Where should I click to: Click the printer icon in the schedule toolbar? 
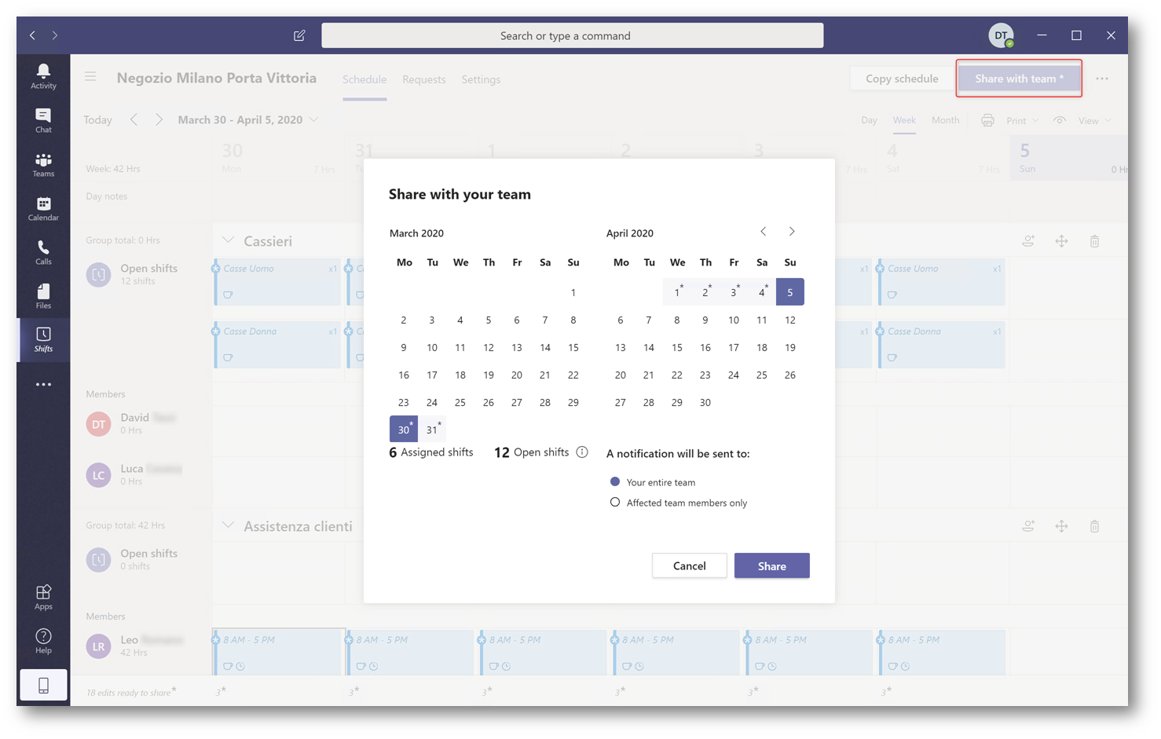pyautogui.click(x=987, y=120)
